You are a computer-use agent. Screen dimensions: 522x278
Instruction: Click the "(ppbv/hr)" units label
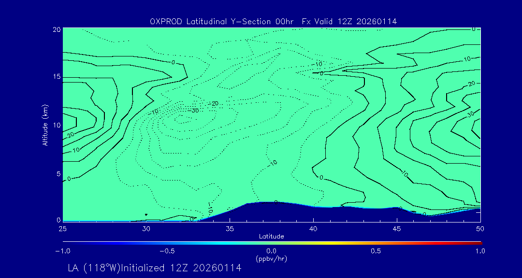point(271,258)
